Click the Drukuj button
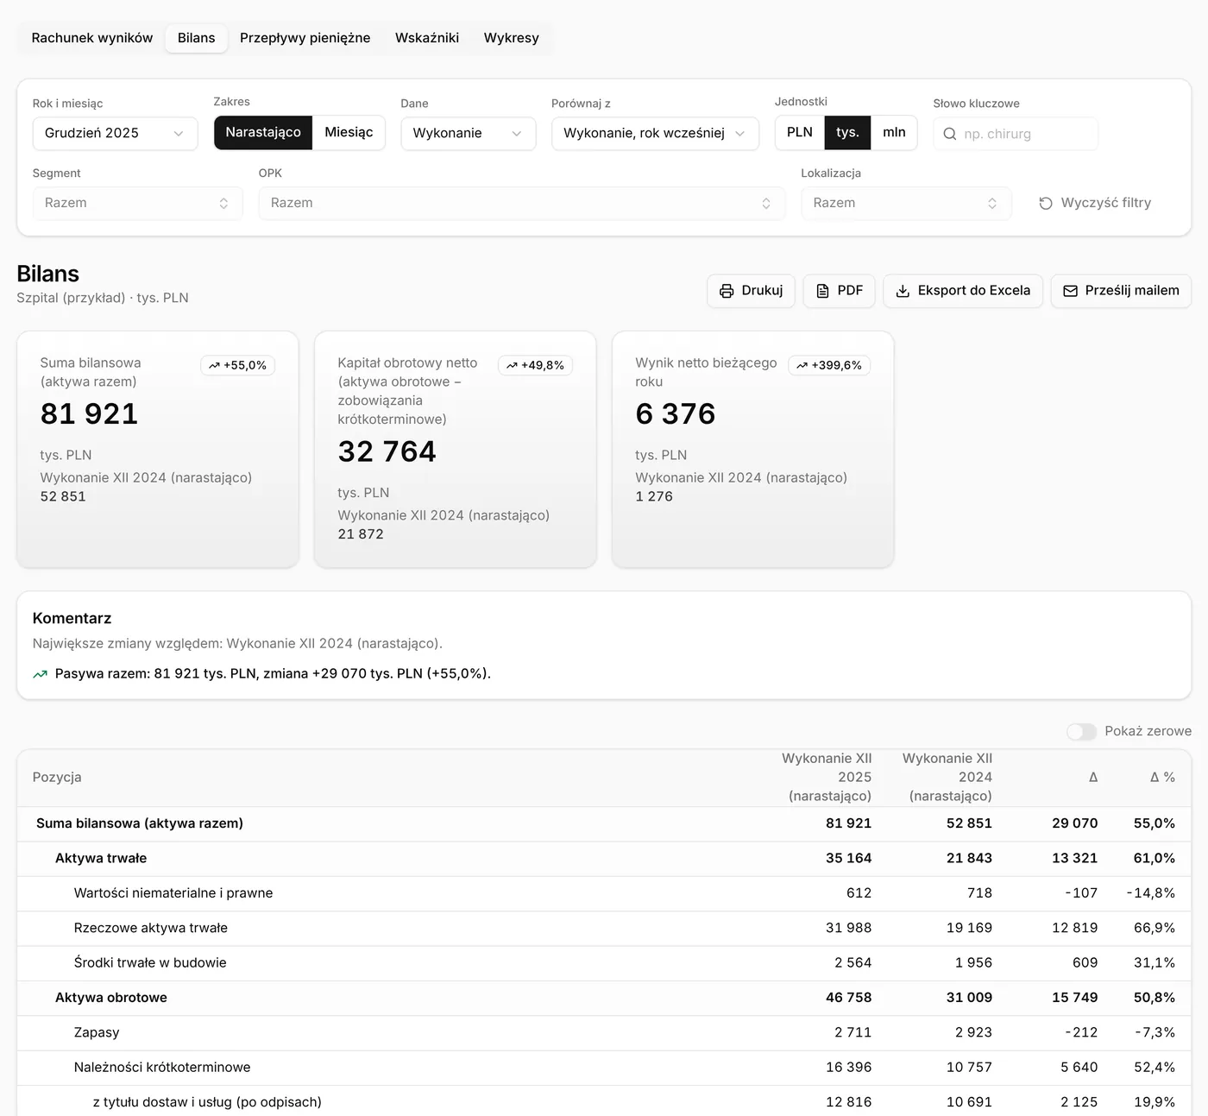The width and height of the screenshot is (1208, 1116). click(751, 291)
